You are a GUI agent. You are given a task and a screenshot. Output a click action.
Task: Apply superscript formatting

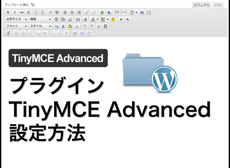(121, 19)
